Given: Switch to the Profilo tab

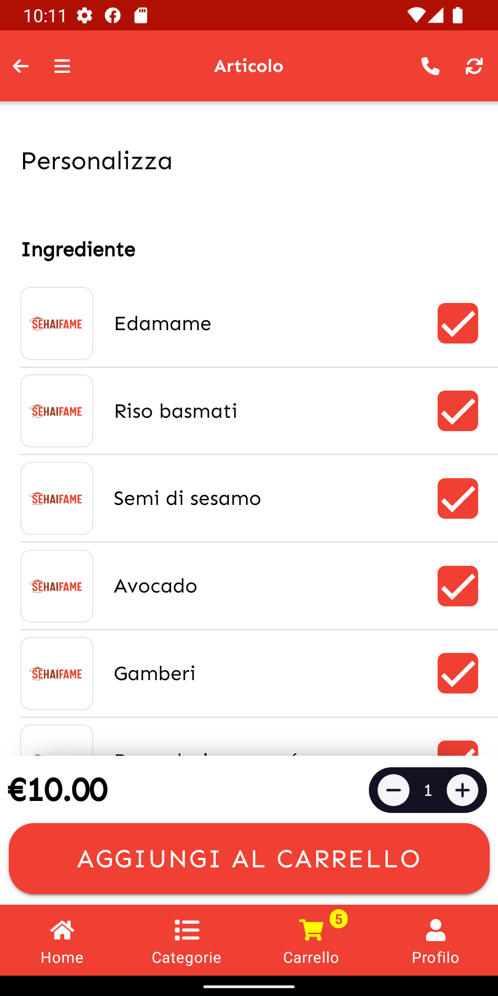Looking at the screenshot, I should click(436, 941).
